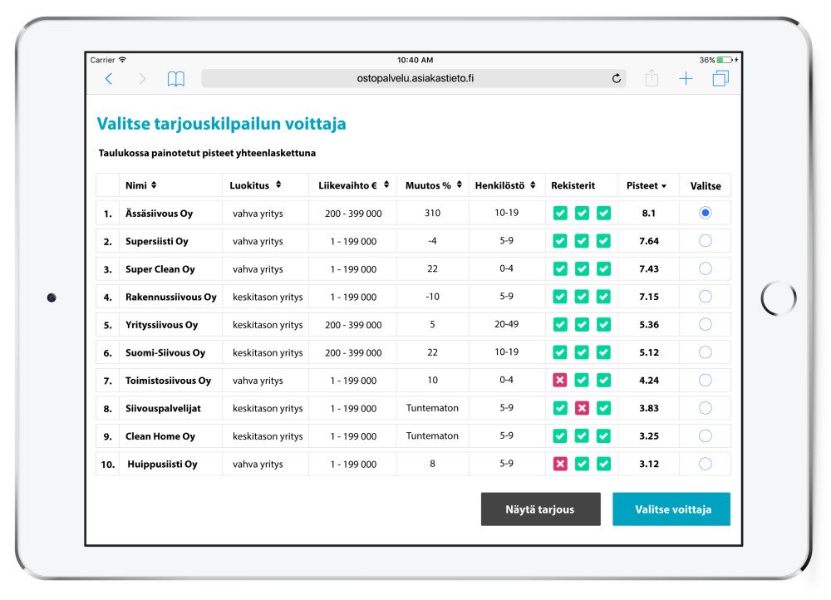
Task: Select the radio button for Siivouspalvelijat
Action: click(x=705, y=407)
